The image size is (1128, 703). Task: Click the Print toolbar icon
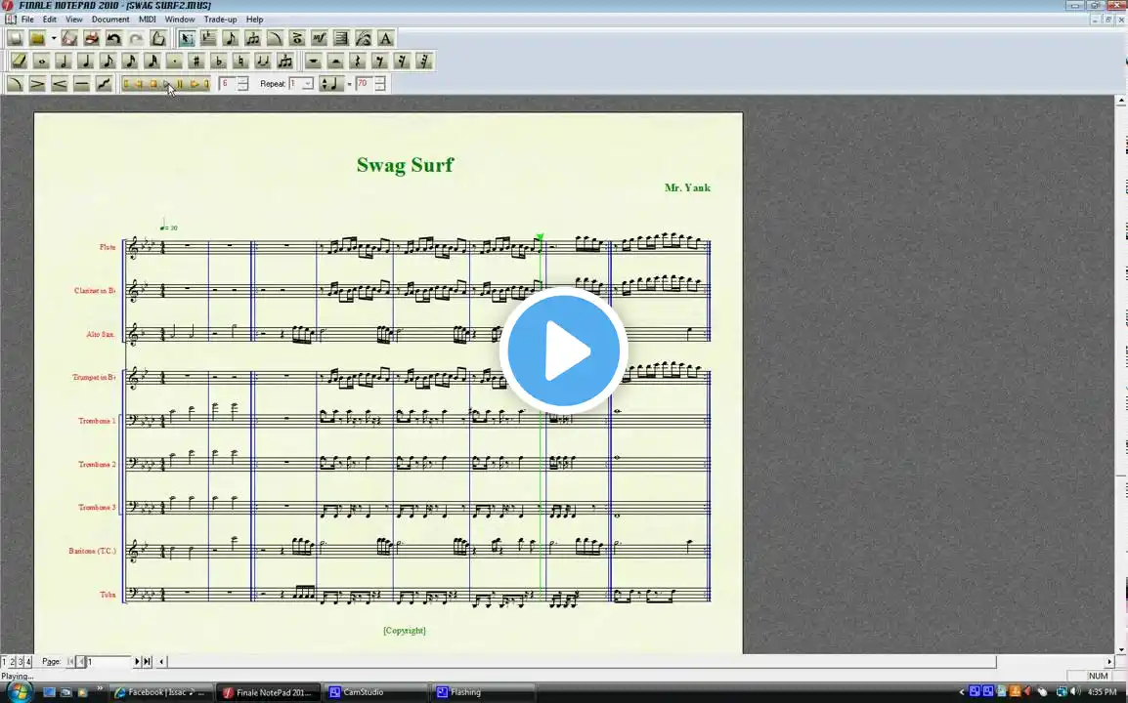(x=91, y=38)
